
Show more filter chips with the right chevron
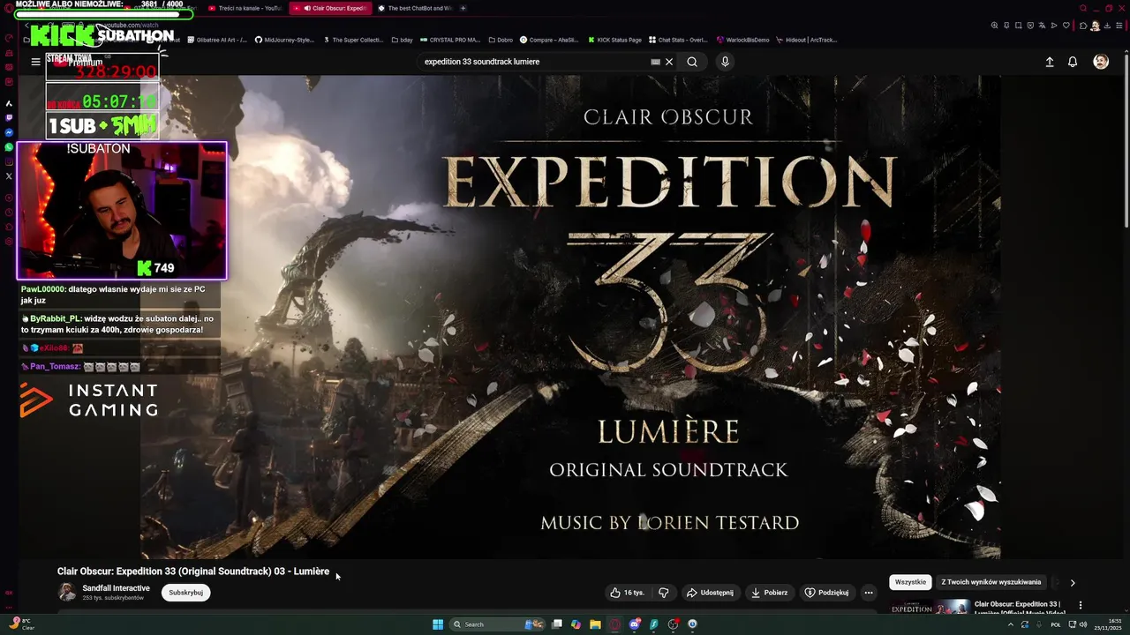click(1073, 583)
